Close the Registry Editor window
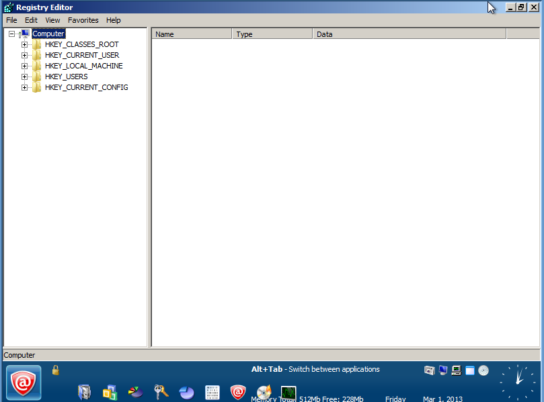The width and height of the screenshot is (544, 402). tap(534, 7)
